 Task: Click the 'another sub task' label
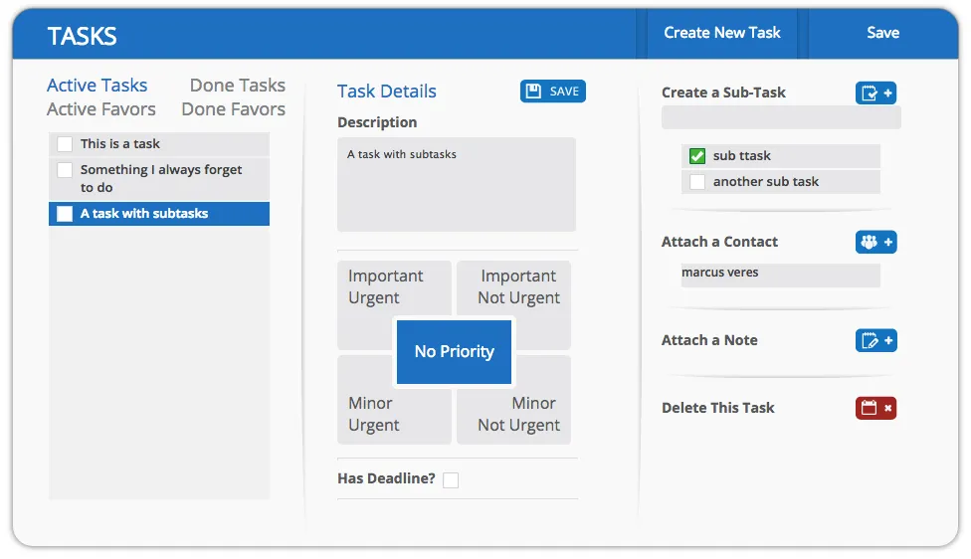coord(765,182)
